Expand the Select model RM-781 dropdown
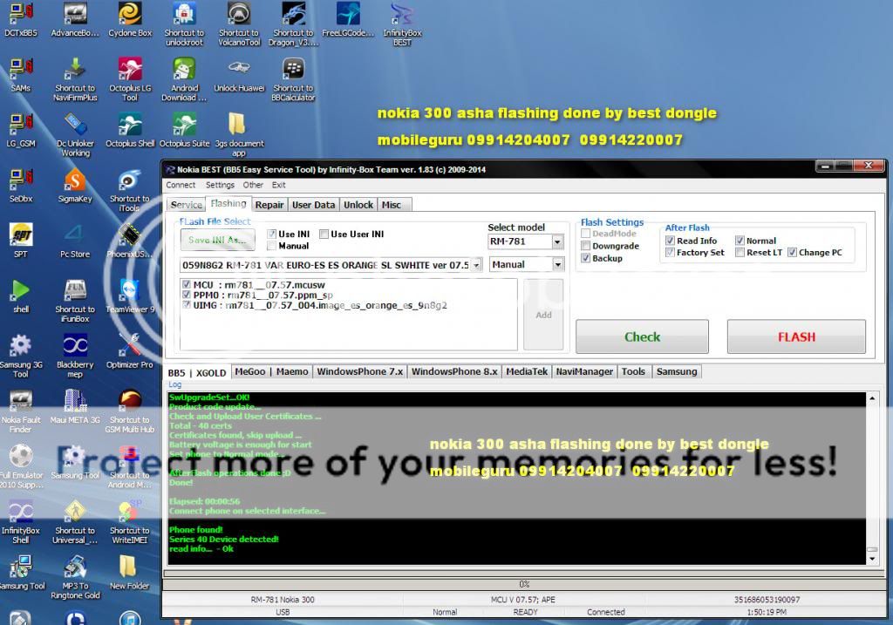Viewport: 893px width, 625px height. pos(557,241)
